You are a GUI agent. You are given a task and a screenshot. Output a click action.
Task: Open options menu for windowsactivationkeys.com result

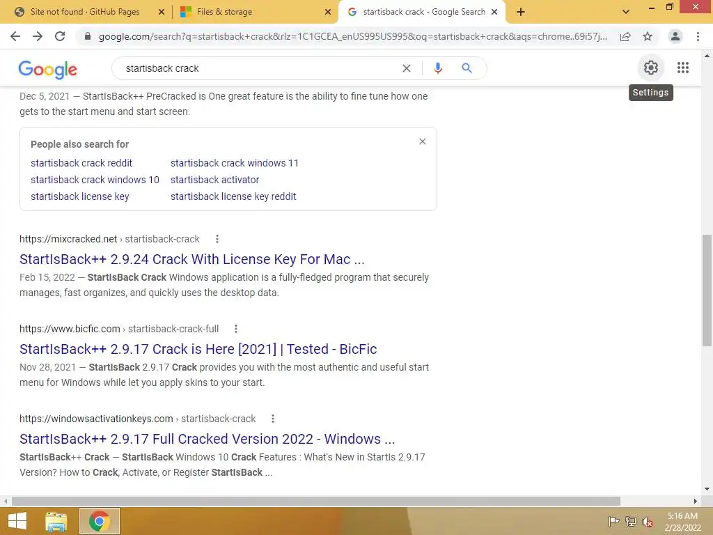(273, 419)
